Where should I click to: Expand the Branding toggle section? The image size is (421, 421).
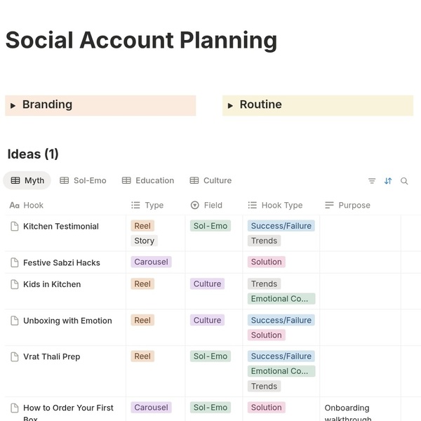pyautogui.click(x=13, y=105)
